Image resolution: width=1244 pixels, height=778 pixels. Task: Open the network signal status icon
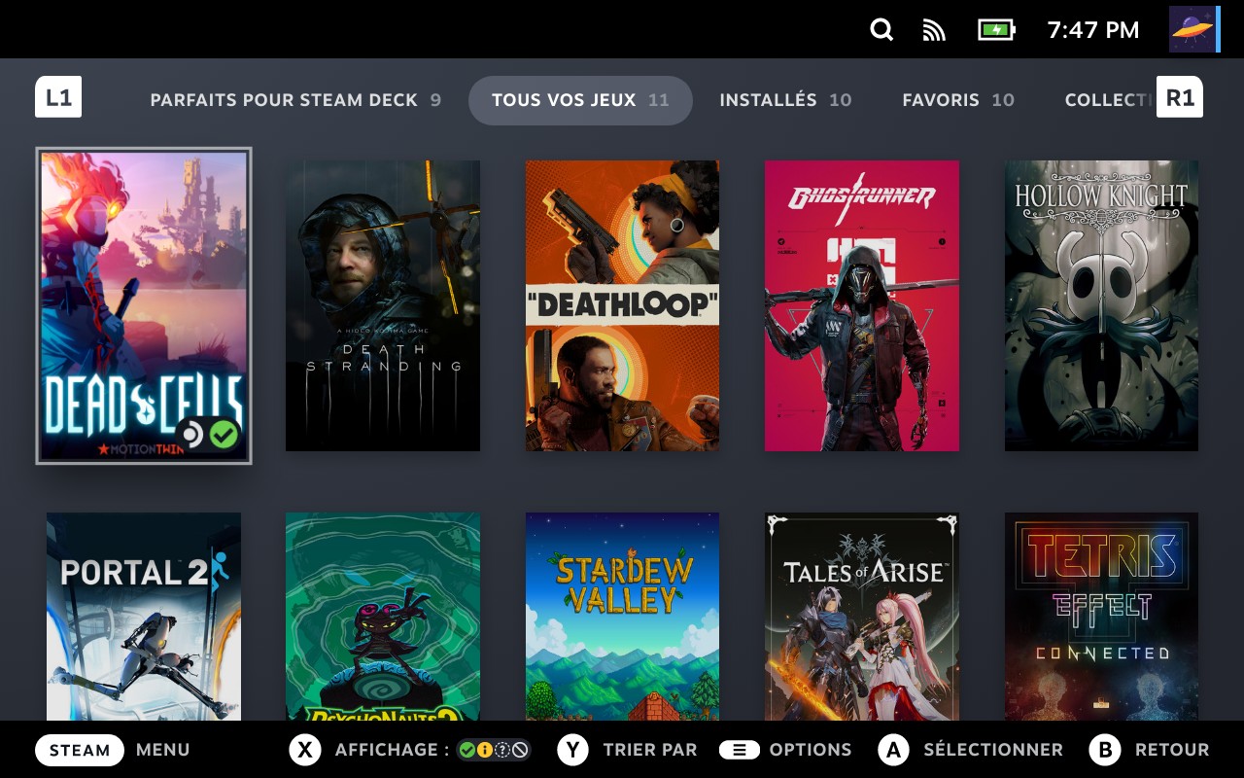[x=934, y=30]
